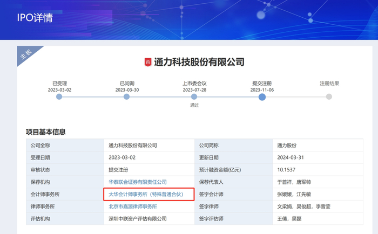Screen dimensions: 378x234
Task: Click the 主板 corner ribbon label
Action: point(26,54)
